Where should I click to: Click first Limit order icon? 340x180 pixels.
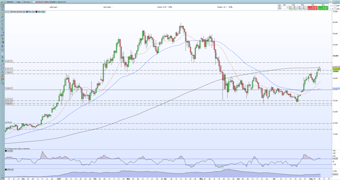[x=291, y=8]
